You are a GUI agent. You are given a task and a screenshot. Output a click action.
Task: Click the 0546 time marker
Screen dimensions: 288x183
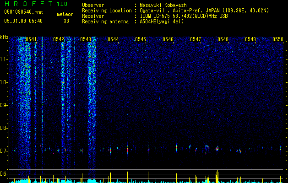tap(168, 39)
